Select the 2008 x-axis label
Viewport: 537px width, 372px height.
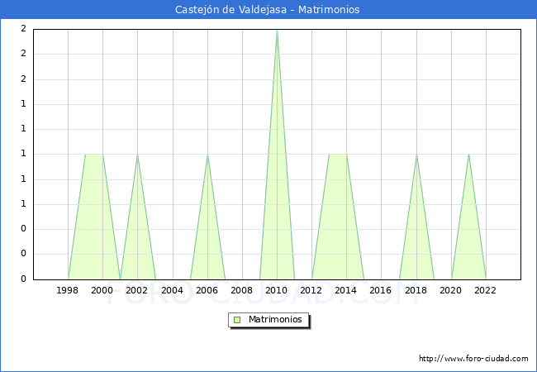pos(242,290)
